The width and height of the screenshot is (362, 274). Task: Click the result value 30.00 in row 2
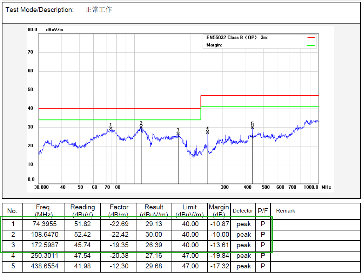point(154,235)
